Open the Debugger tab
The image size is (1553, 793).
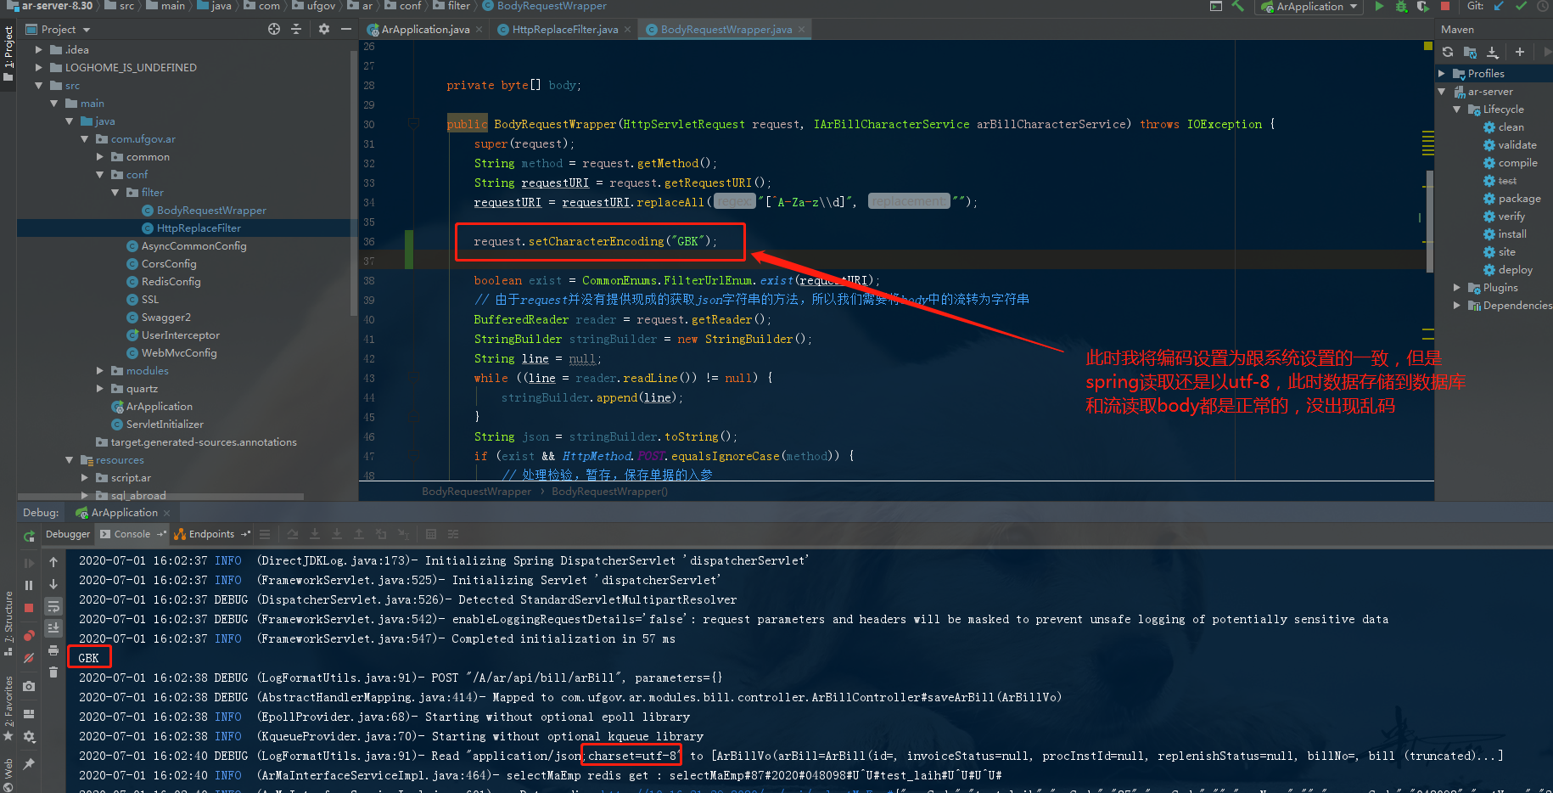coord(67,534)
